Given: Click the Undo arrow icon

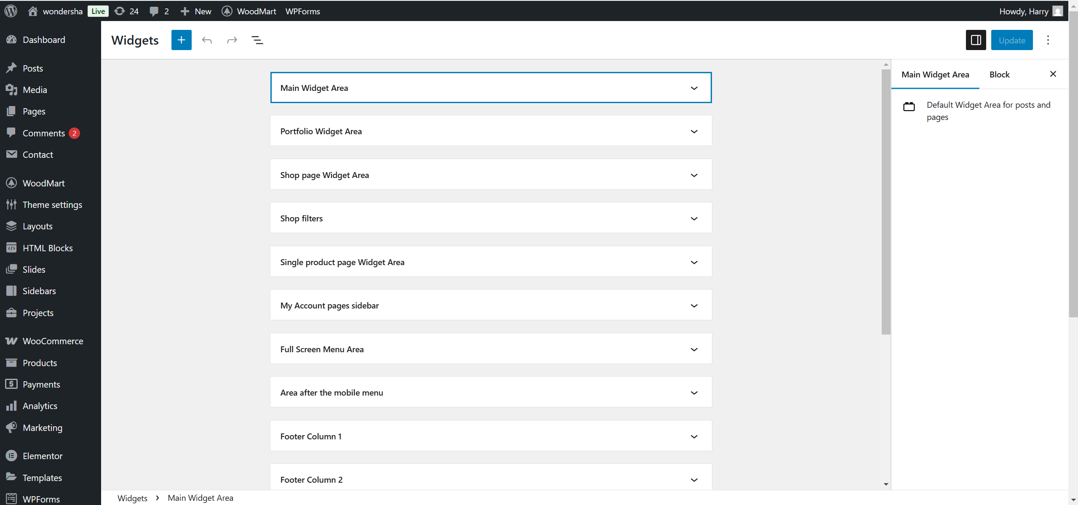Looking at the screenshot, I should [207, 40].
